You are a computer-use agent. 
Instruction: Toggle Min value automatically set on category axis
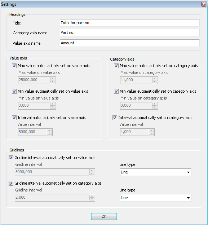116,92
